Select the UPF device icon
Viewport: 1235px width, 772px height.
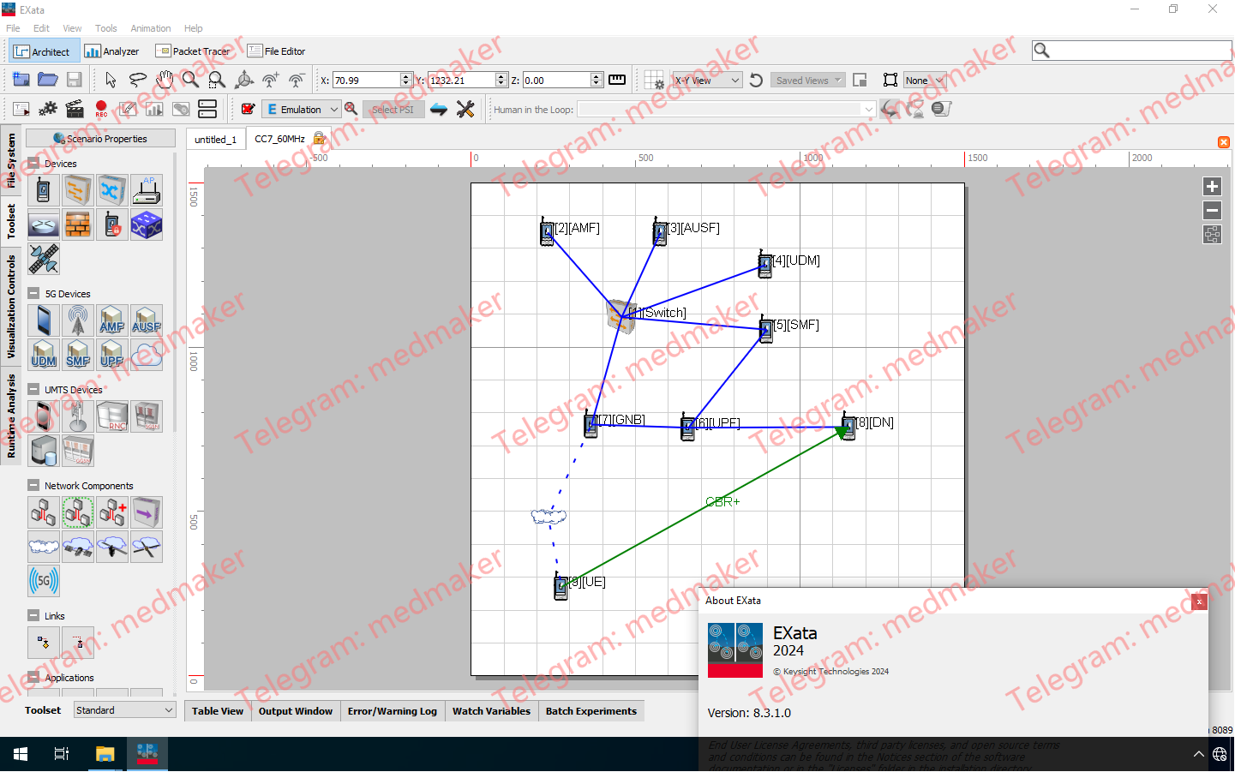(111, 355)
